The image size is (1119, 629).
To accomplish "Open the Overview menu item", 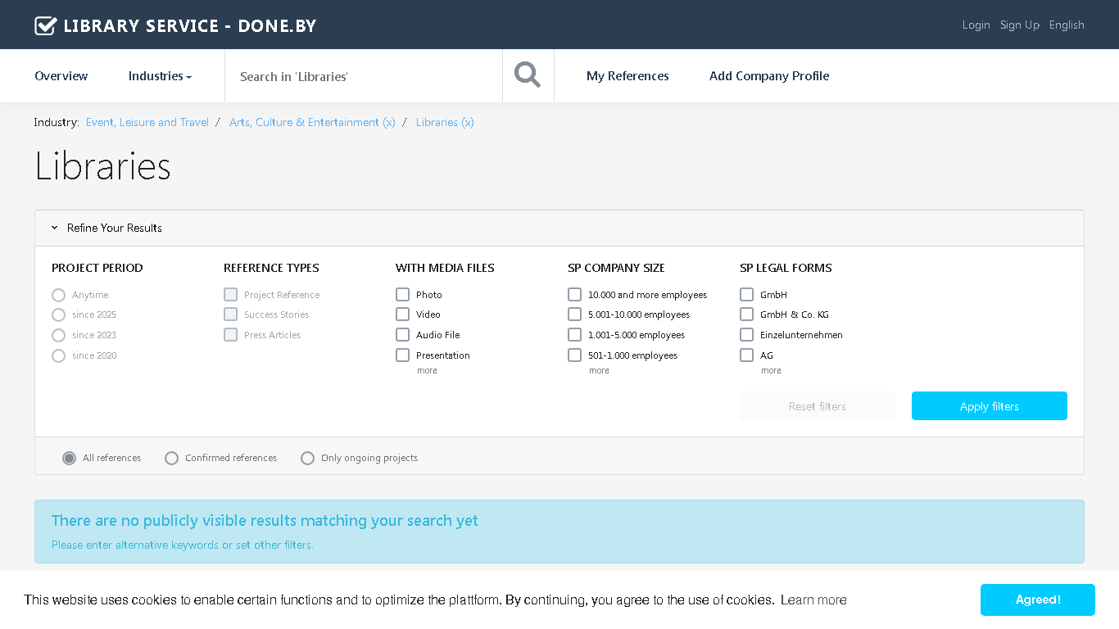I will 61,76.
